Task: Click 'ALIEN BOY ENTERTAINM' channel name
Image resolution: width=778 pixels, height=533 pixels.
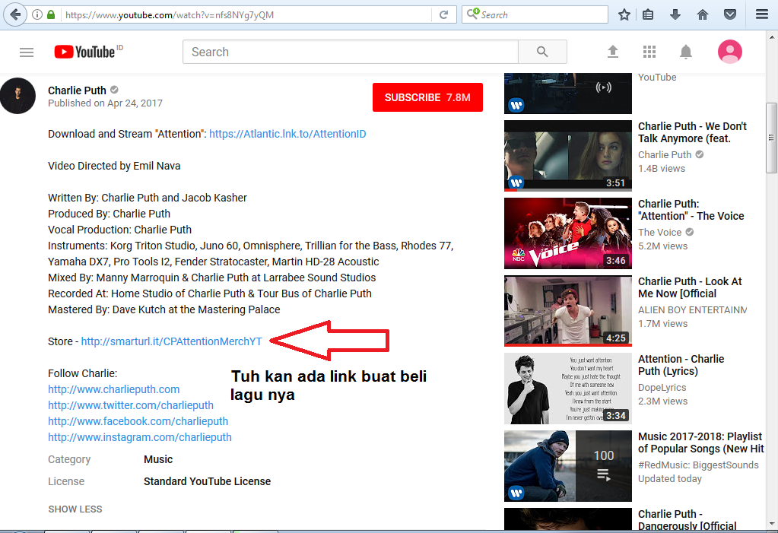Action: click(x=692, y=310)
